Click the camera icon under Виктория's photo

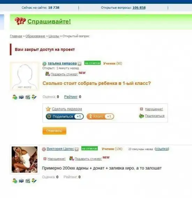21,181
